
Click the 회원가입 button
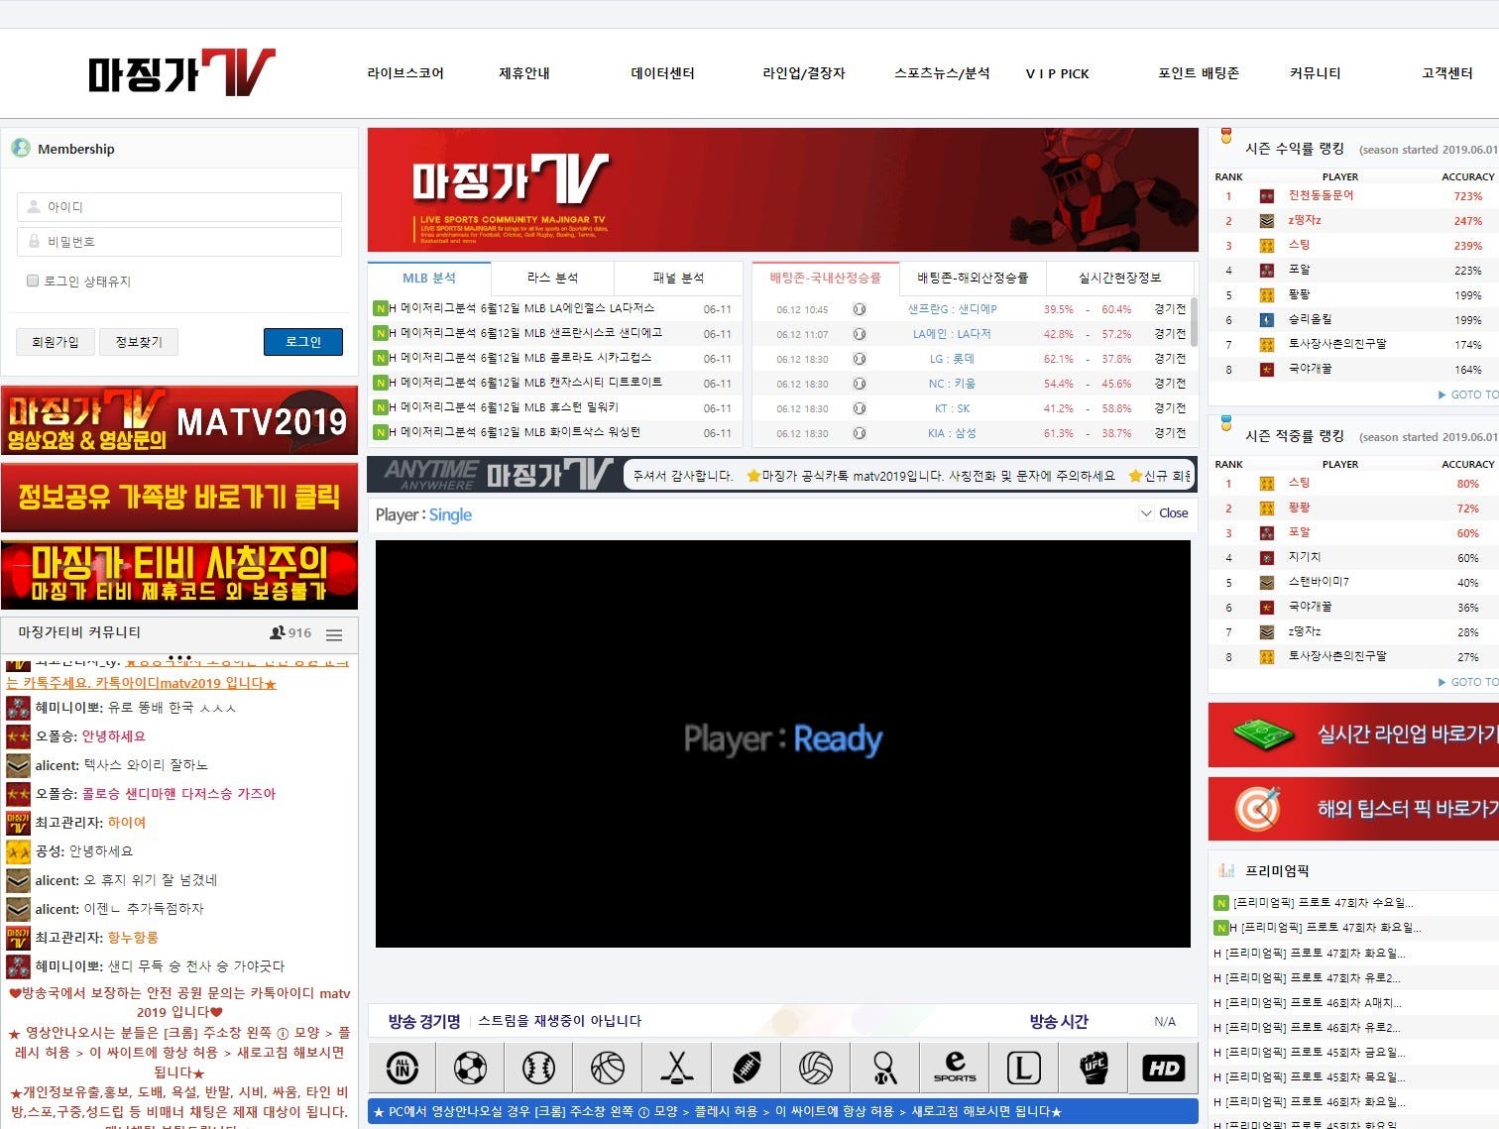(x=56, y=342)
